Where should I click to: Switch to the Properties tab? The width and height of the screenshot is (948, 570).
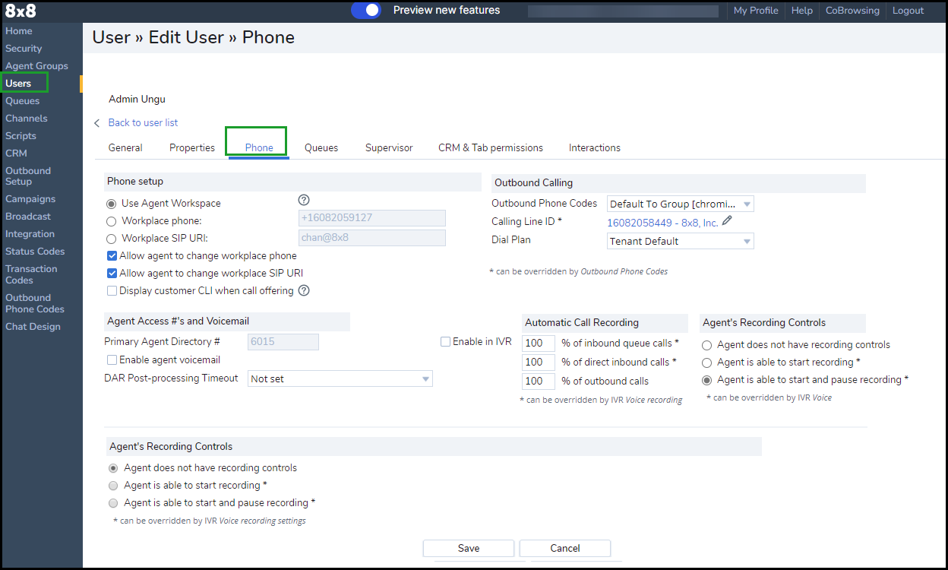click(x=192, y=148)
